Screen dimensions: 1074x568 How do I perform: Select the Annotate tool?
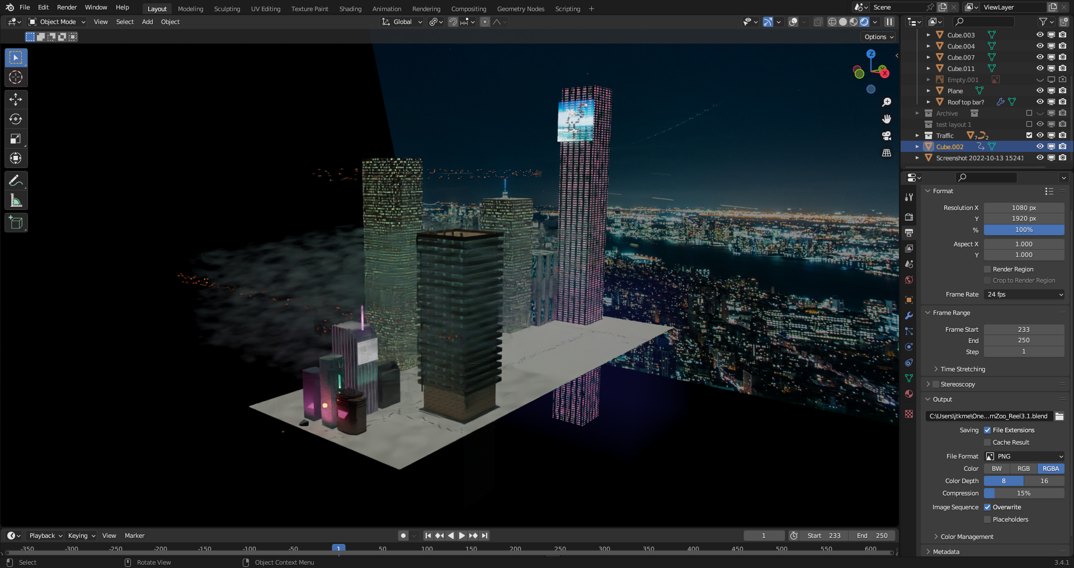click(x=16, y=180)
